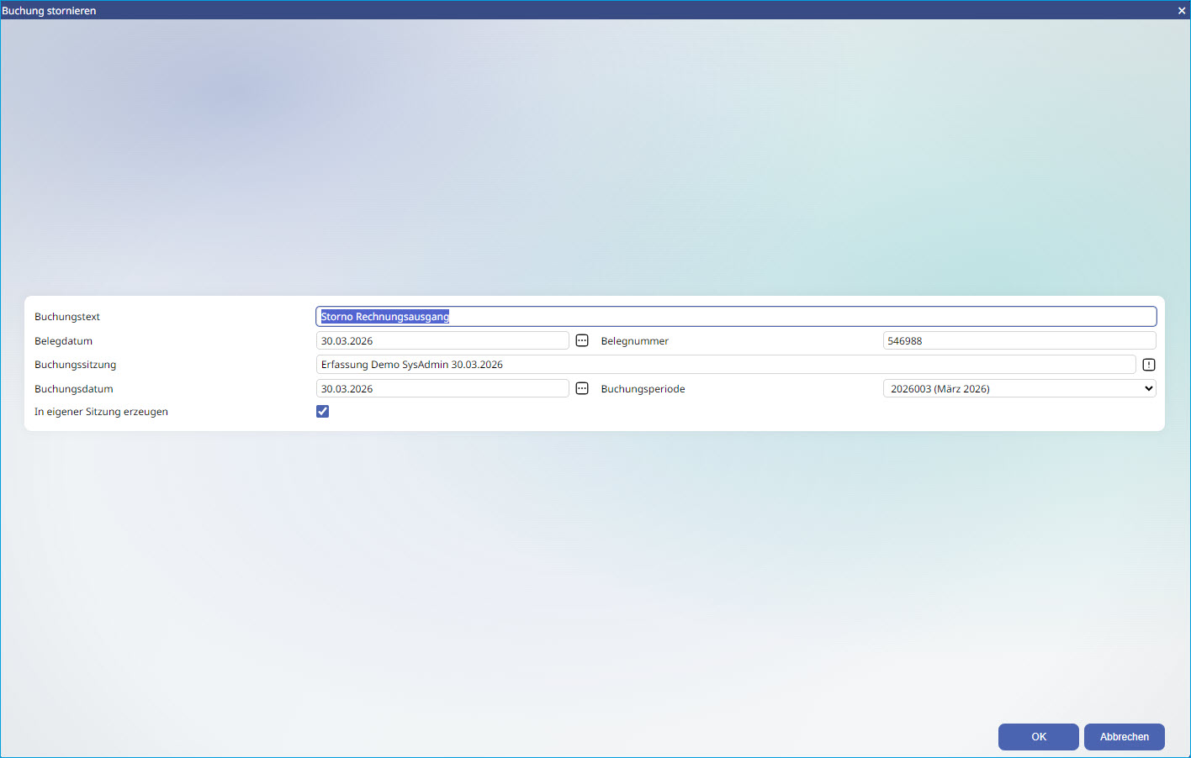This screenshot has width=1191, height=758.
Task: Open date picker next to Belegdatum field
Action: [x=582, y=340]
